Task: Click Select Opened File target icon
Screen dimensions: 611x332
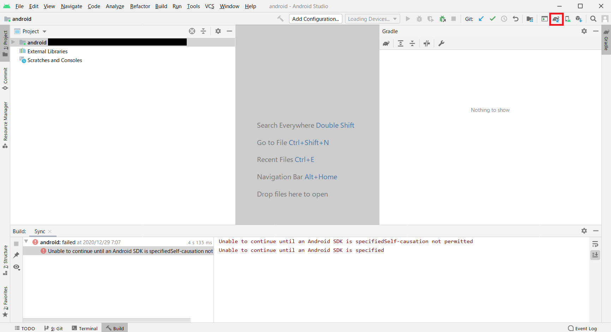Action: (192, 31)
